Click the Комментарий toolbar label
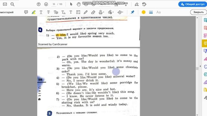The image size is (207, 116). 7,12
